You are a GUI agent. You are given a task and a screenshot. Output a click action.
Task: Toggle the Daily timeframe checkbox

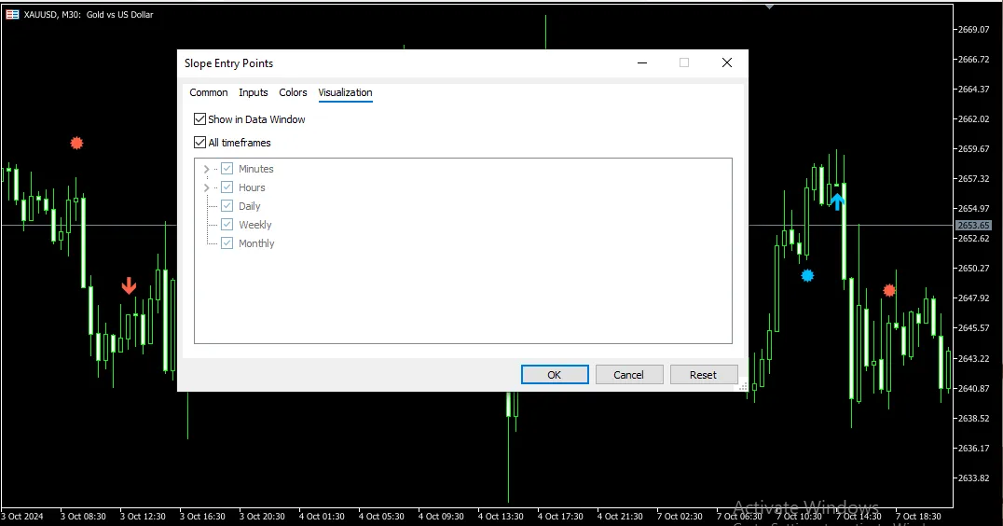pos(227,206)
